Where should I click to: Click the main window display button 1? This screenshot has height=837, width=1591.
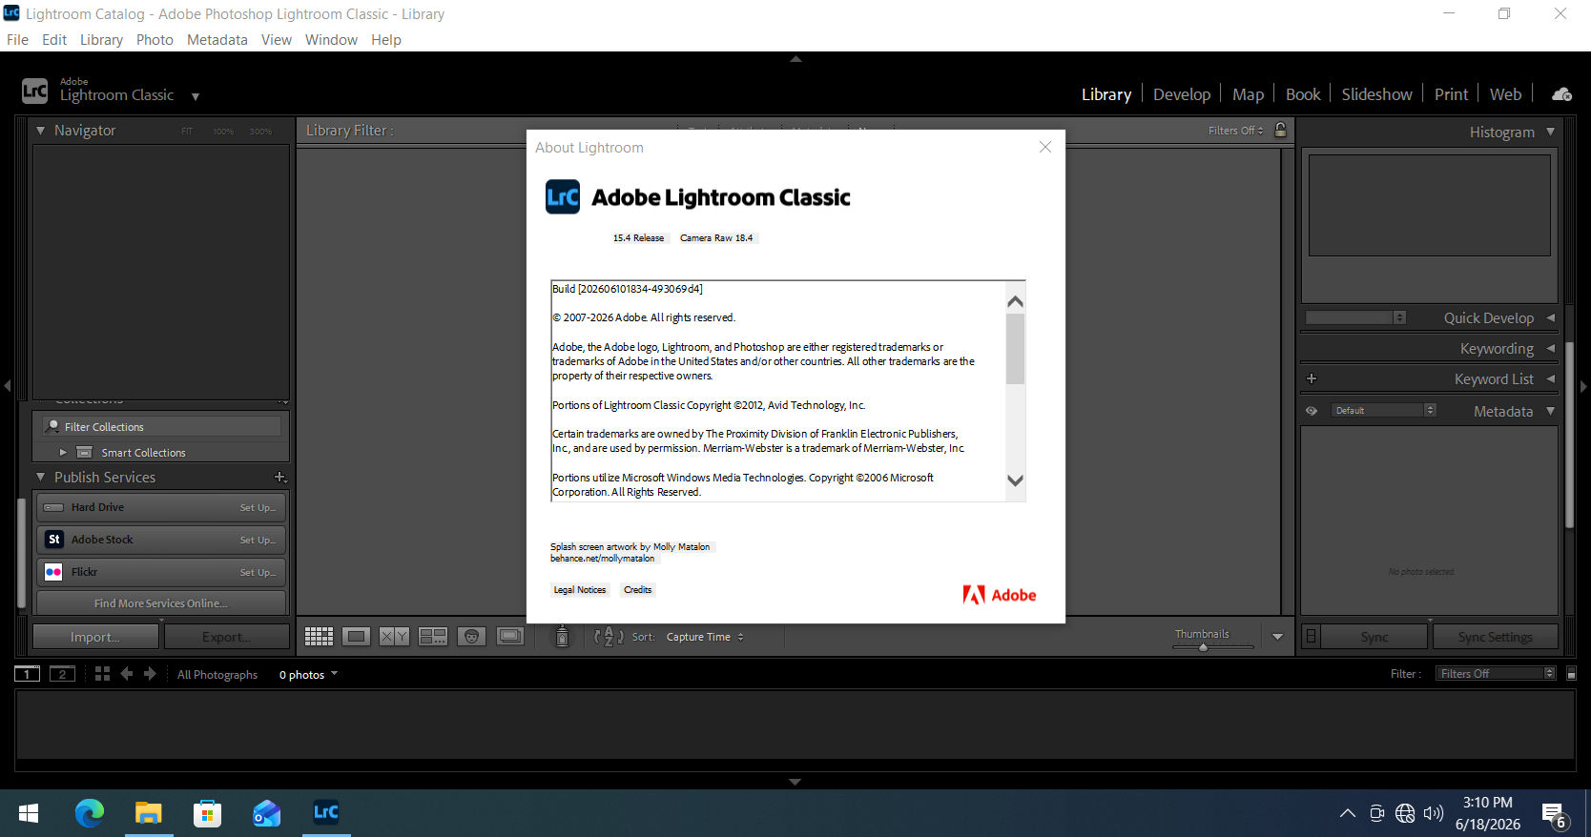point(27,674)
